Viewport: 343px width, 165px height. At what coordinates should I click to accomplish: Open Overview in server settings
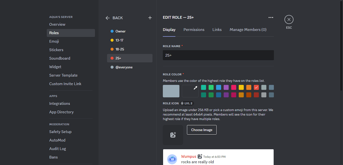71,25
